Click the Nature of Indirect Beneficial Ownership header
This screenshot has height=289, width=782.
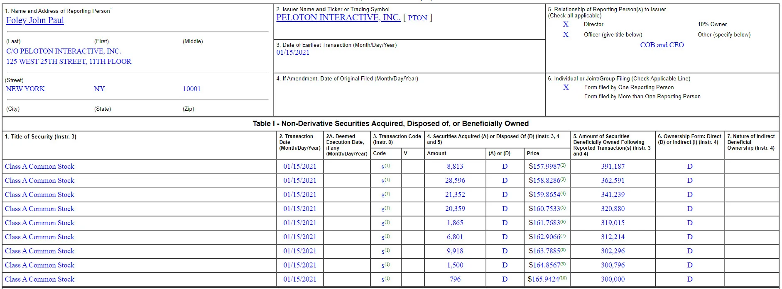click(751, 142)
